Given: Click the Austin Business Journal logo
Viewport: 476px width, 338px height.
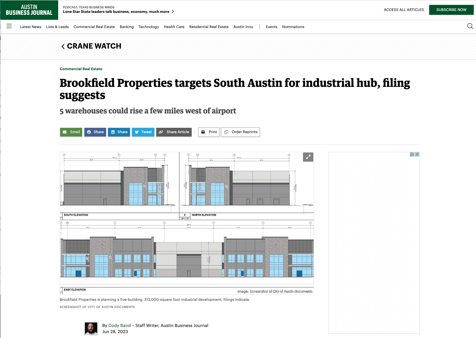Looking at the screenshot, I should (29, 10).
